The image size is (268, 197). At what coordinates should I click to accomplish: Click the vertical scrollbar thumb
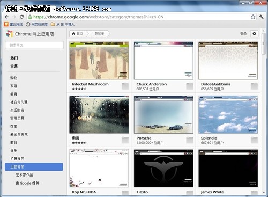(x=264, y=44)
